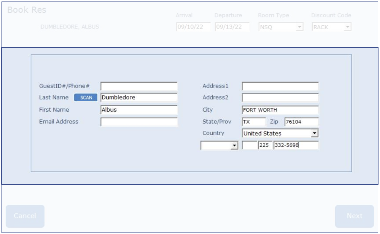
Task: Click the phone area code field 225
Action: coord(265,145)
